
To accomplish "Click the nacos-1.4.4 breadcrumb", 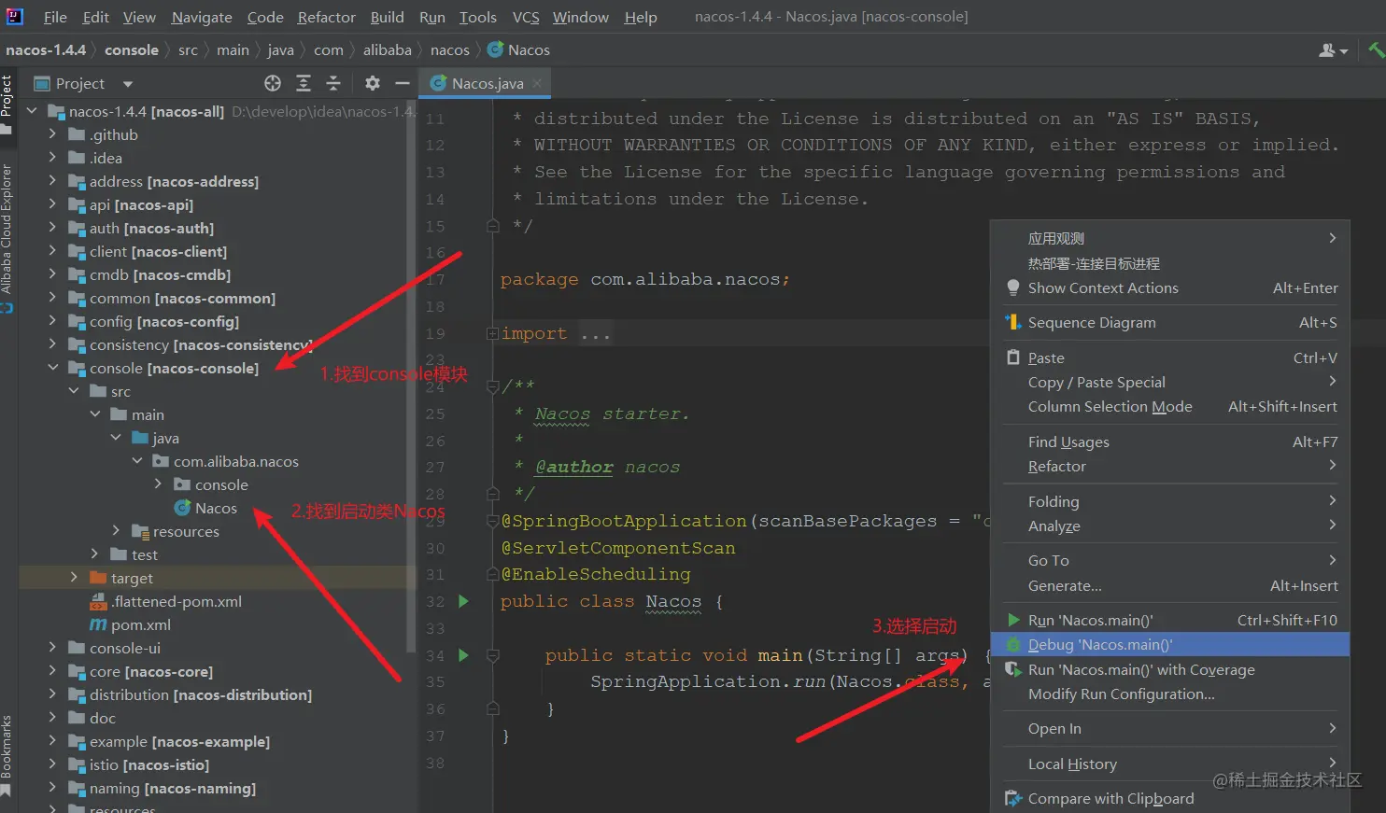I will [46, 50].
